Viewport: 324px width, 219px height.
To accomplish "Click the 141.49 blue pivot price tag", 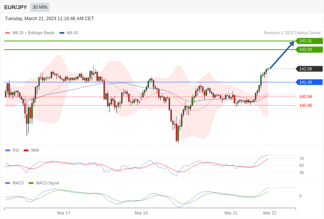I will coord(309,82).
